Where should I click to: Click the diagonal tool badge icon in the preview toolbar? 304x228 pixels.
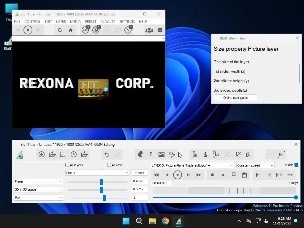point(128,30)
